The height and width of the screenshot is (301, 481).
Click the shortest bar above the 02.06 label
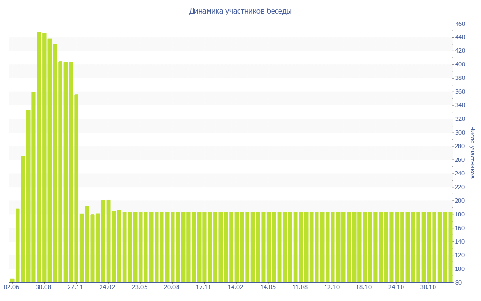click(12, 280)
